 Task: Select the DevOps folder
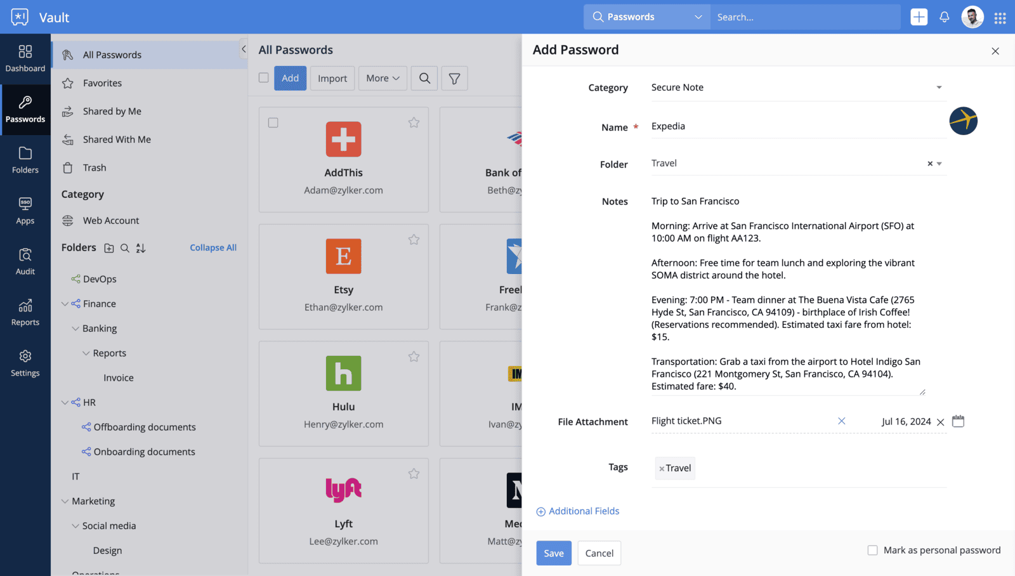pos(100,279)
